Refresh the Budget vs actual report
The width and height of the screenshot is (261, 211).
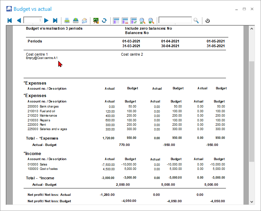pyautogui.click(x=104, y=21)
